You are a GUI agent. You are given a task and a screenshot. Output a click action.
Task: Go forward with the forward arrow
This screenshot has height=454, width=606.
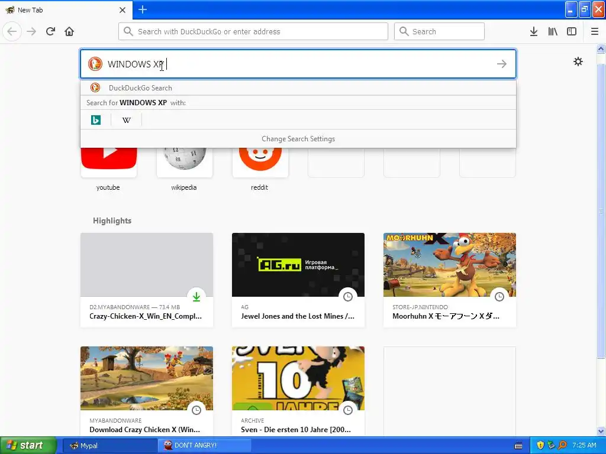(x=32, y=31)
